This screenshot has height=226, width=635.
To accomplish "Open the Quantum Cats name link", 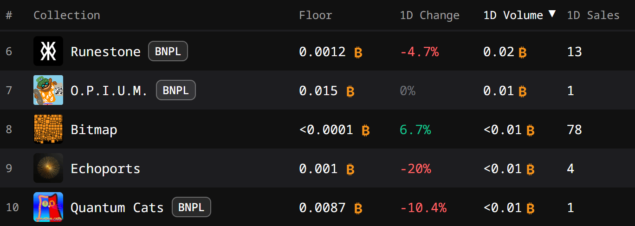I will (117, 207).
